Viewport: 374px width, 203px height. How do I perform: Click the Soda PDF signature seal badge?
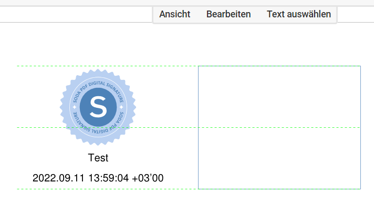point(98,107)
